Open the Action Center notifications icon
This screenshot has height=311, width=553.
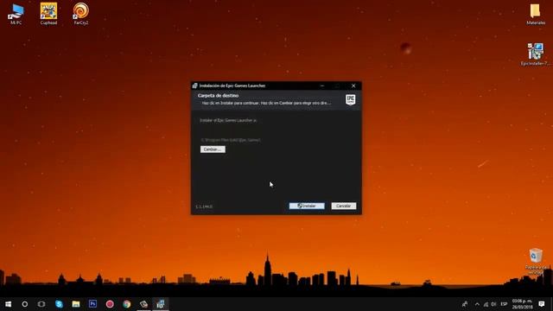pyautogui.click(x=542, y=304)
